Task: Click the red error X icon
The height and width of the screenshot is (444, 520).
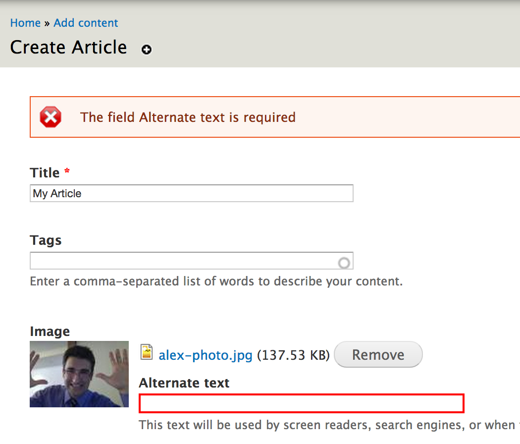Action: (51, 117)
